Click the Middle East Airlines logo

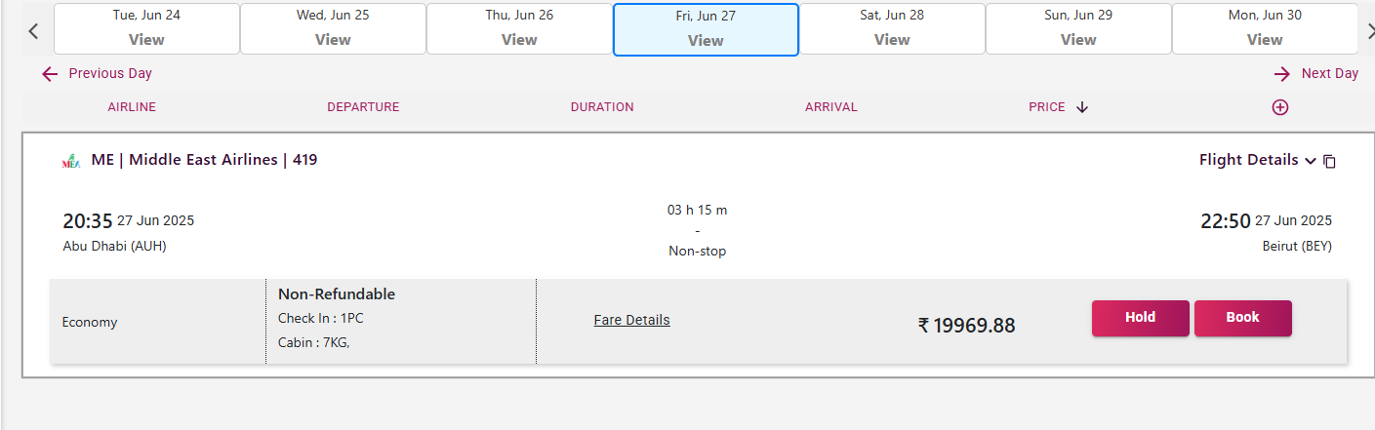(71, 162)
